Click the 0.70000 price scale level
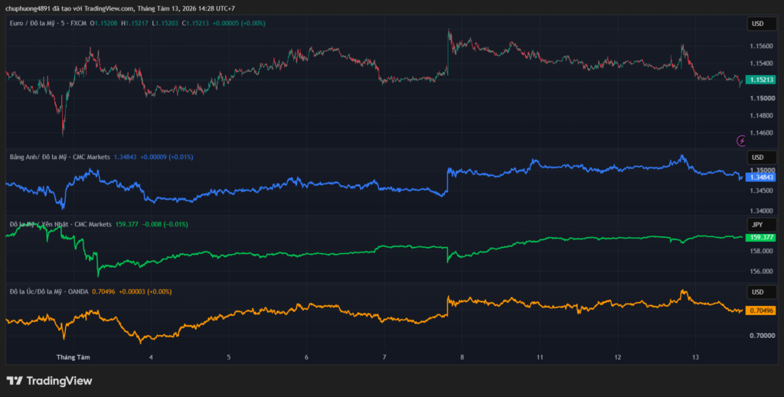Image resolution: width=784 pixels, height=397 pixels. tap(761, 336)
